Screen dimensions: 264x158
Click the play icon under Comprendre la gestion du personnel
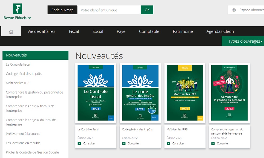tap(213, 143)
